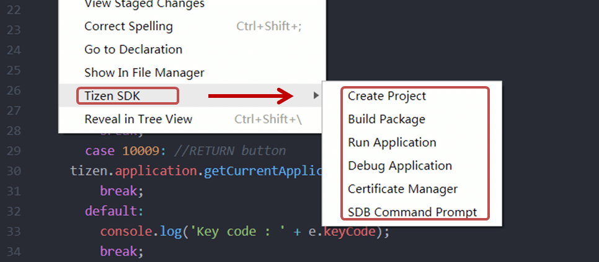Image resolution: width=599 pixels, height=262 pixels.
Task: Select Reveal in Tree View
Action: pos(138,119)
